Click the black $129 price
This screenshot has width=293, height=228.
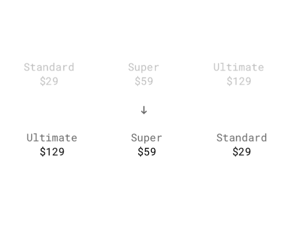coord(52,152)
